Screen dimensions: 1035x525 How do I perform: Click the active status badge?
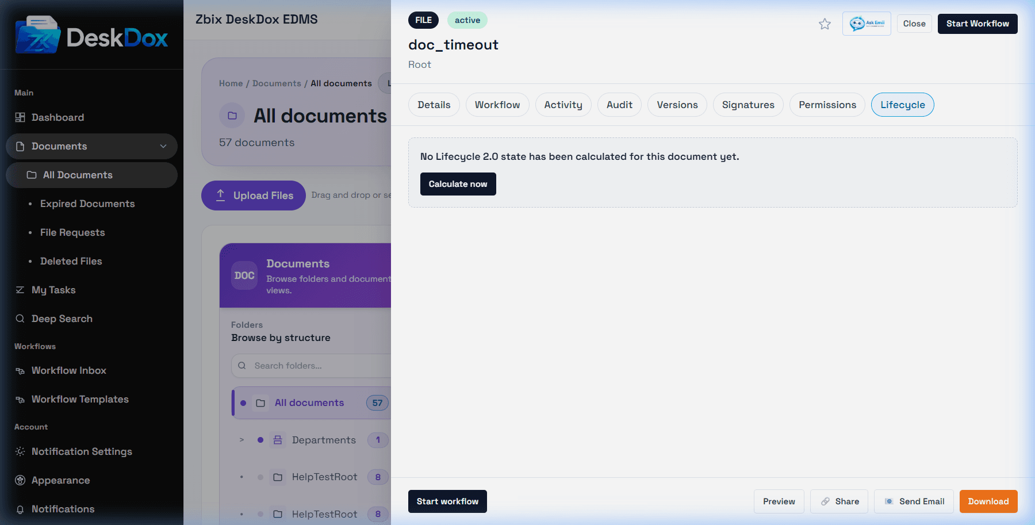point(467,20)
